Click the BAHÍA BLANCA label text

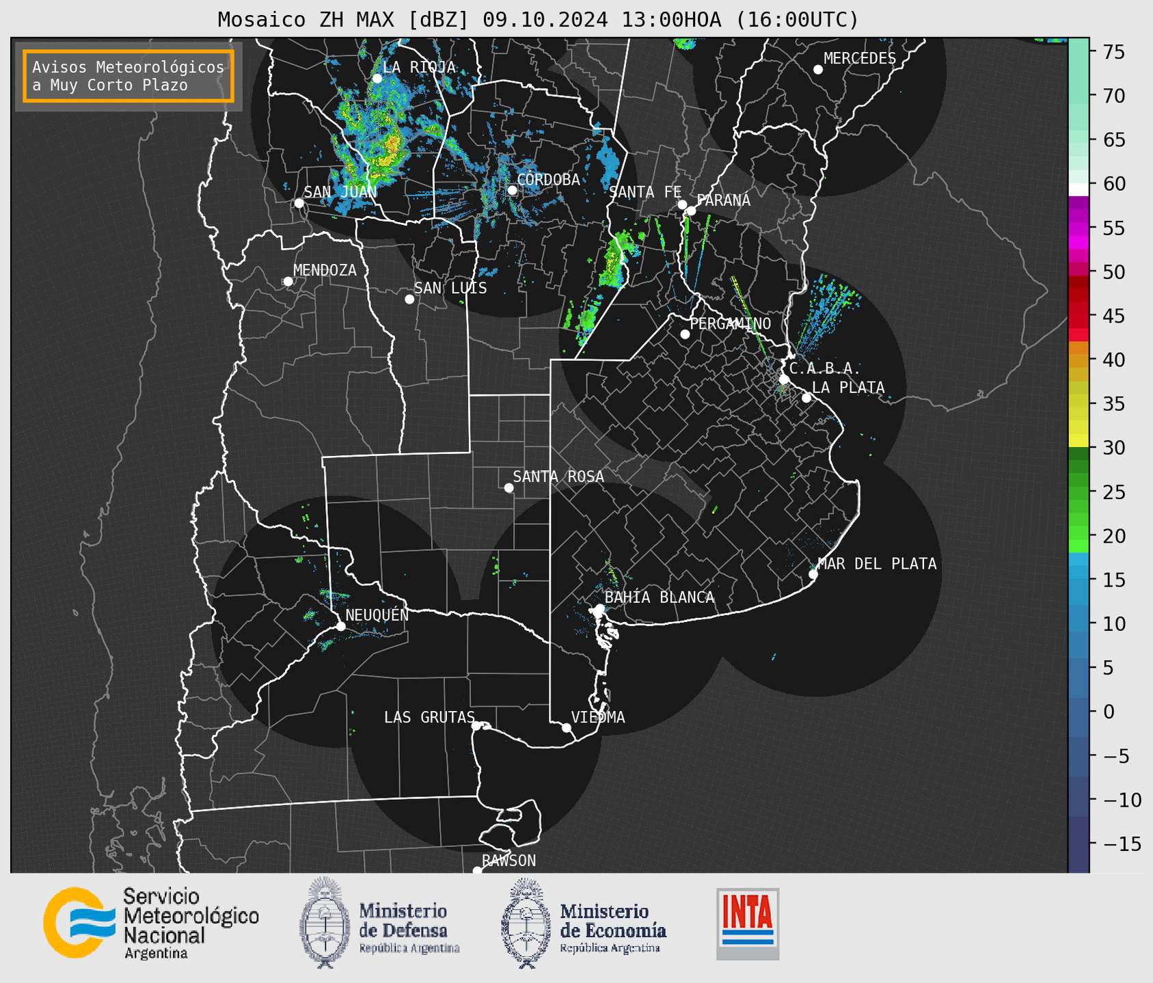pyautogui.click(x=660, y=597)
